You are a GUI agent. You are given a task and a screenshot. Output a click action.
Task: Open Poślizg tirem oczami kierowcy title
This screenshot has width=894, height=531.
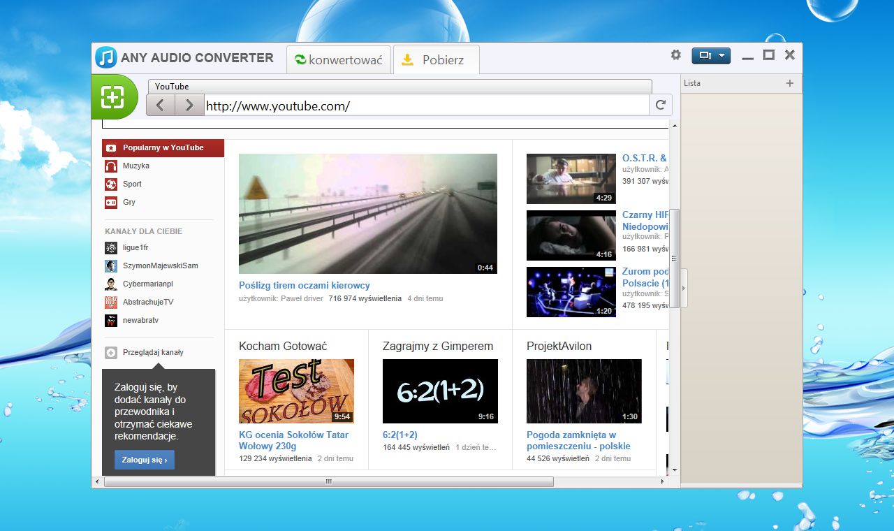point(305,285)
